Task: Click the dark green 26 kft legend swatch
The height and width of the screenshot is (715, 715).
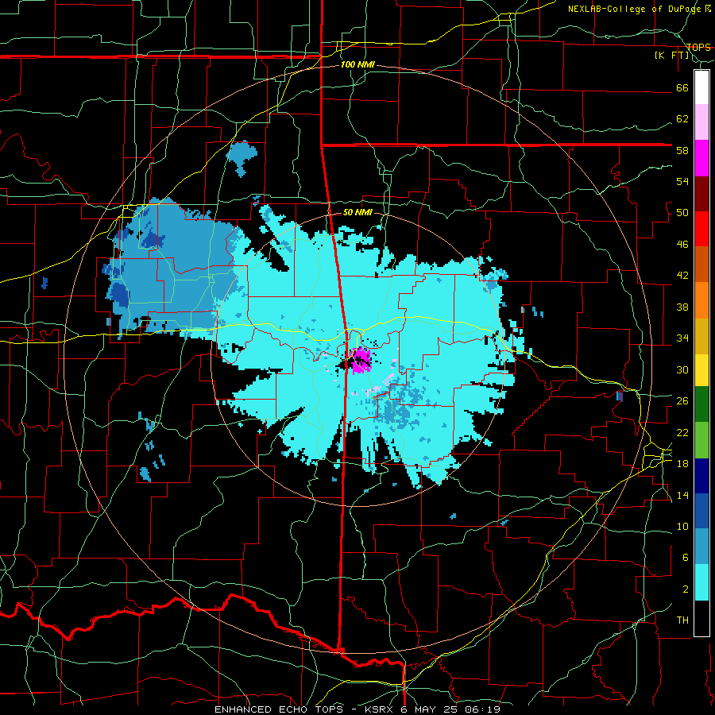Action: coord(701,404)
